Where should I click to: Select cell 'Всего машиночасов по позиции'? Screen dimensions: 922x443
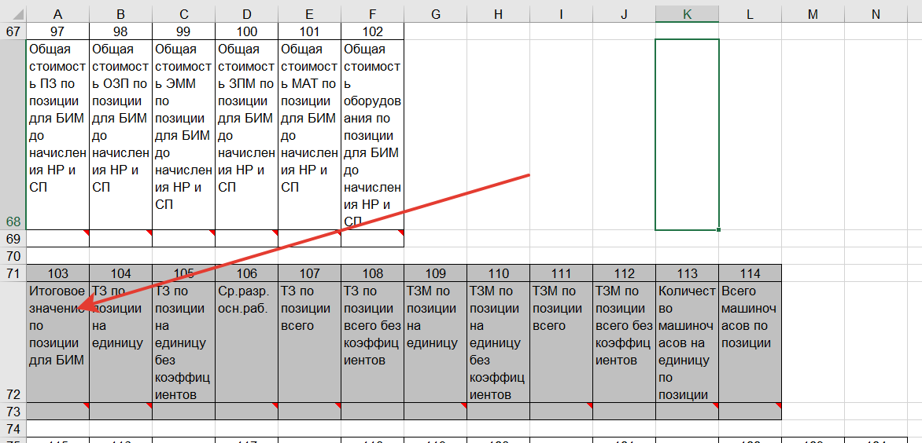(x=750, y=342)
